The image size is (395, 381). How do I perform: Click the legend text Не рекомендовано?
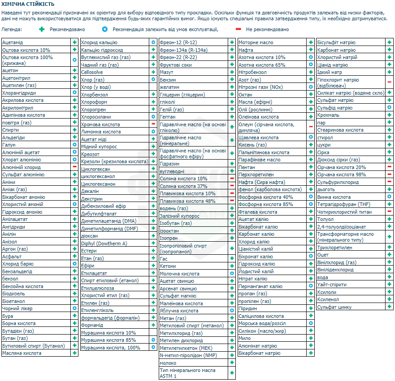tap(267, 29)
